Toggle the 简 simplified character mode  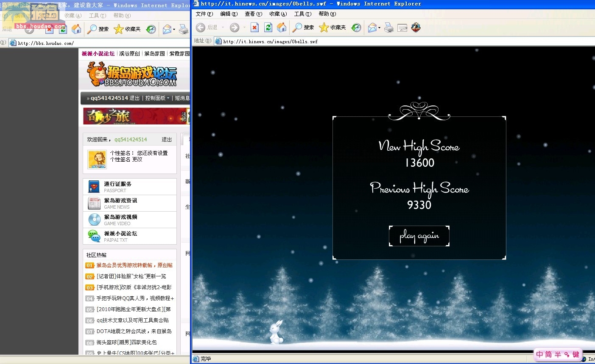pos(549,354)
